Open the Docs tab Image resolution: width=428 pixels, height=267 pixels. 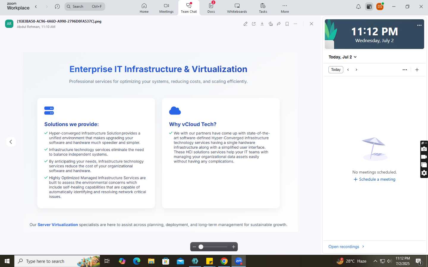pos(211,8)
